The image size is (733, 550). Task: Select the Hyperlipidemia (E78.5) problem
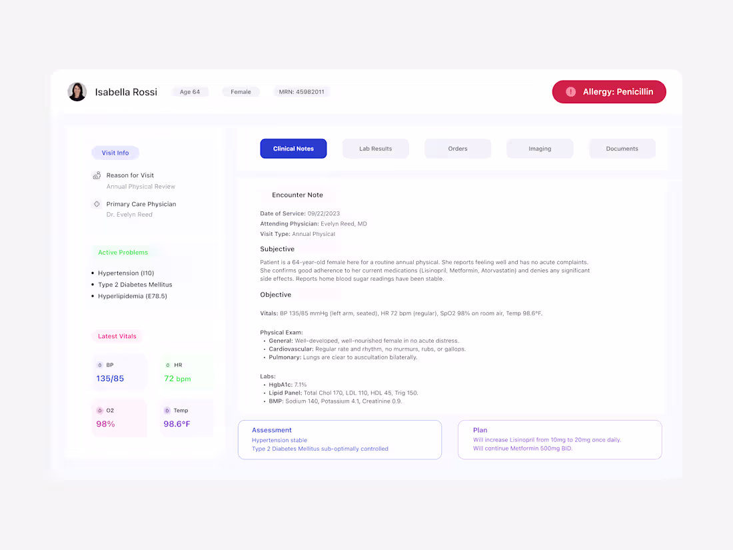pyautogui.click(x=133, y=296)
